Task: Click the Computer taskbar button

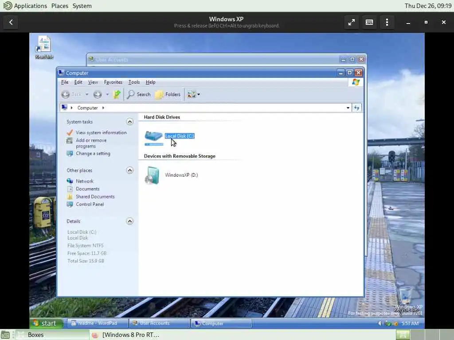Action: point(221,323)
